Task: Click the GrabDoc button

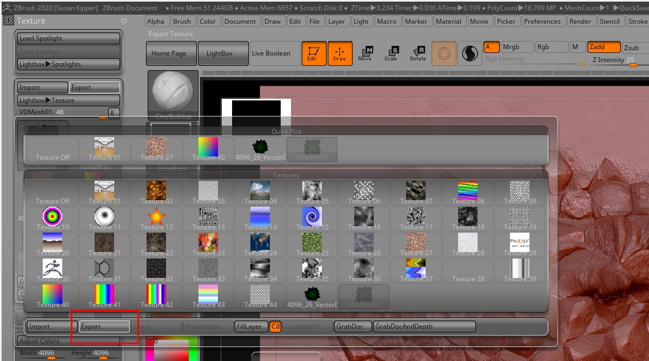Action: tap(353, 326)
